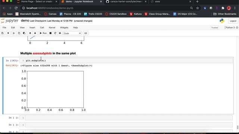Viewport: 239px width, 134px height.
Task: Open the Widgets menu
Action: click(x=64, y=28)
